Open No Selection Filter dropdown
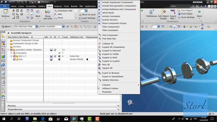 [x=37, y=26]
